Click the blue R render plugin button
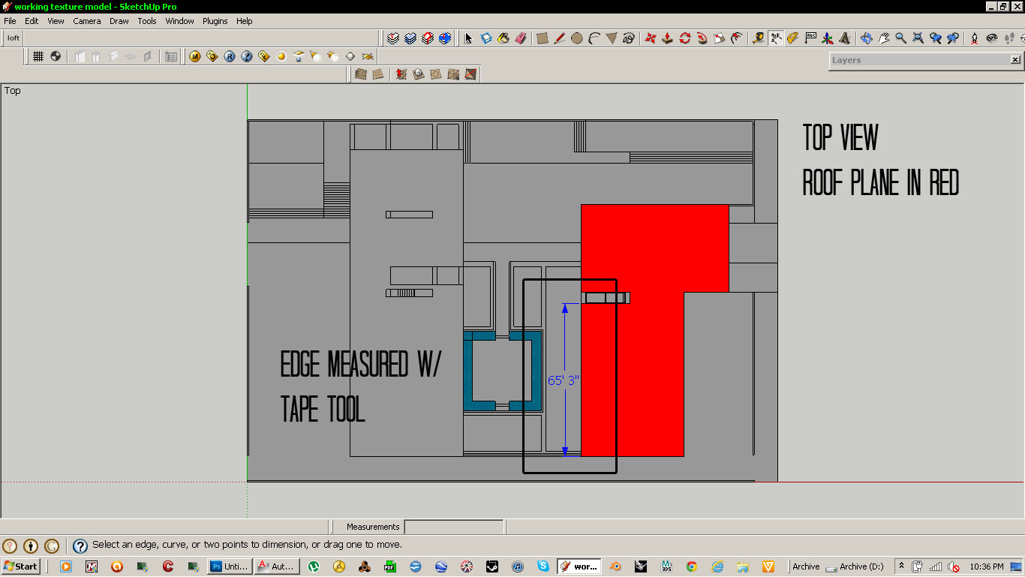The image size is (1025, 577). [x=230, y=56]
